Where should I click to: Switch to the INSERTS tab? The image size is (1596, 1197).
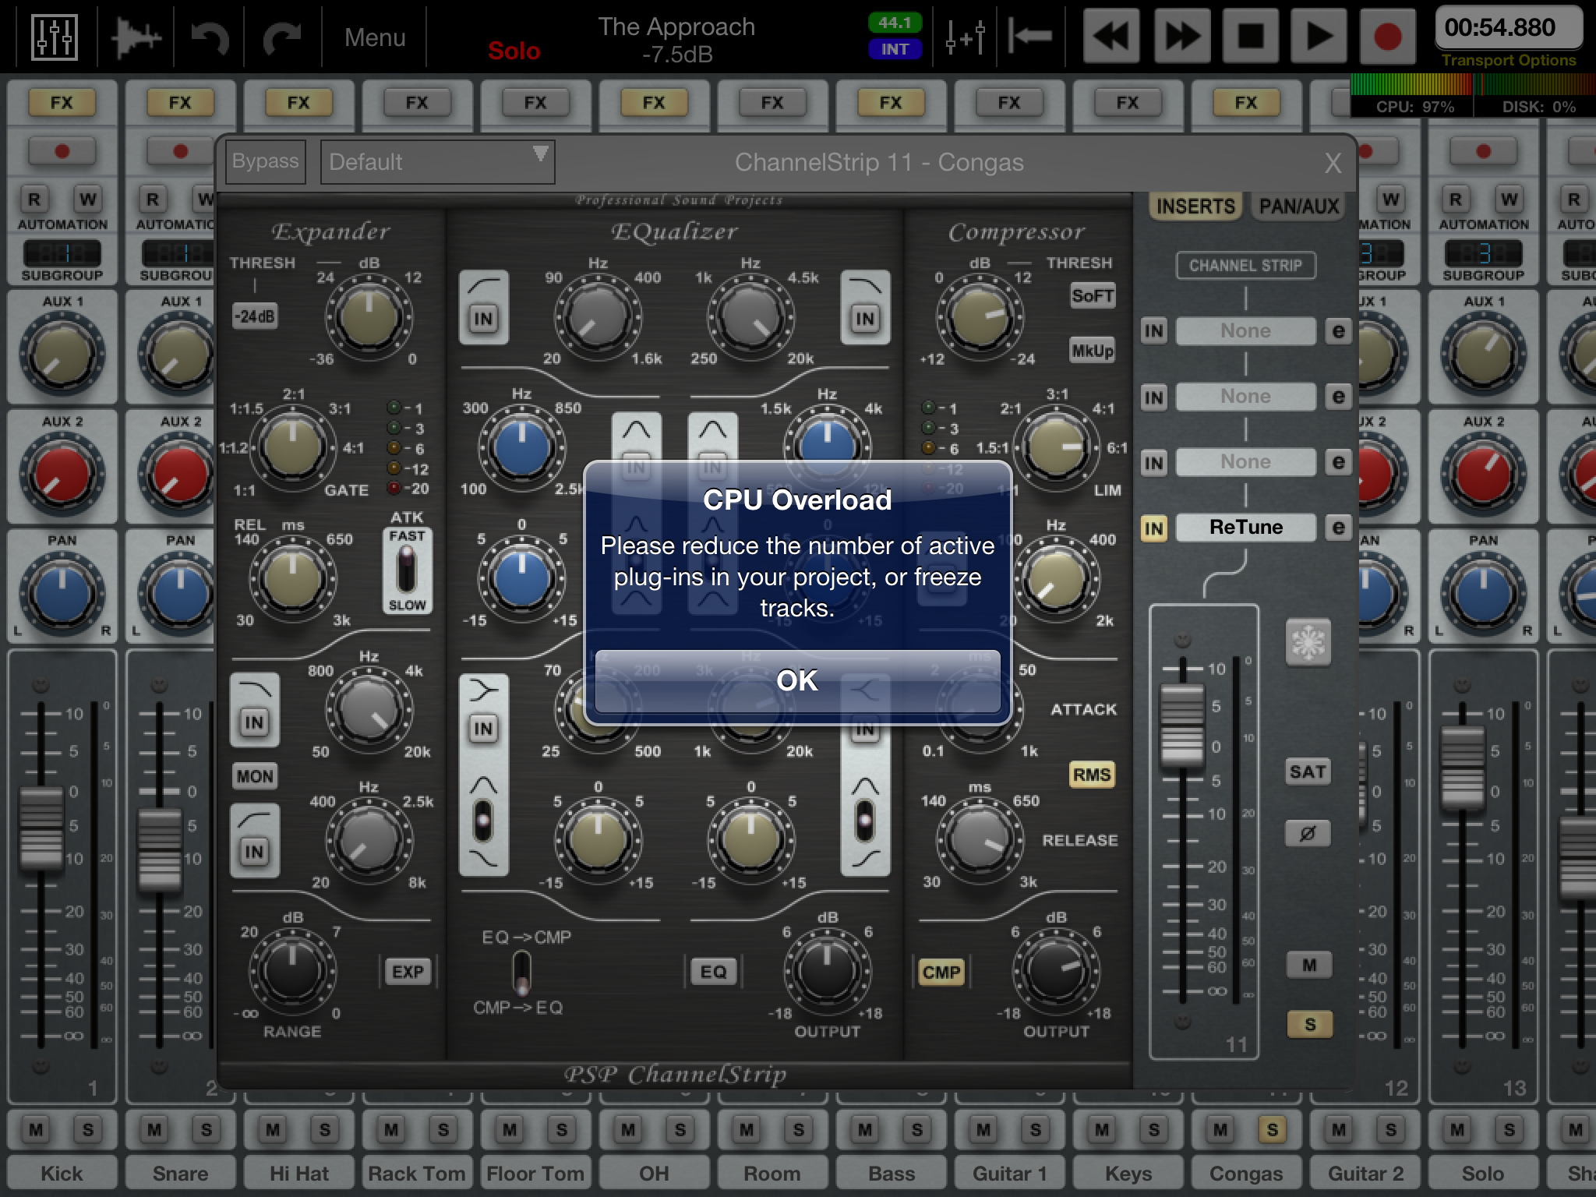pyautogui.click(x=1195, y=207)
